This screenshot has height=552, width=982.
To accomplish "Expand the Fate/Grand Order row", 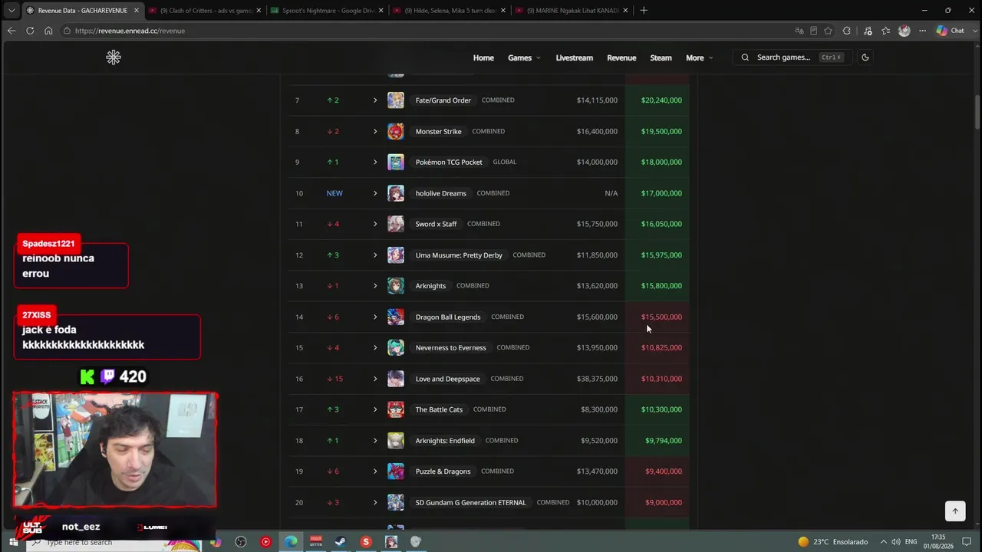I will (x=375, y=100).
